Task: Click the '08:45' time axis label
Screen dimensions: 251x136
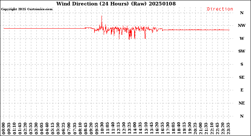Action: 85,128
